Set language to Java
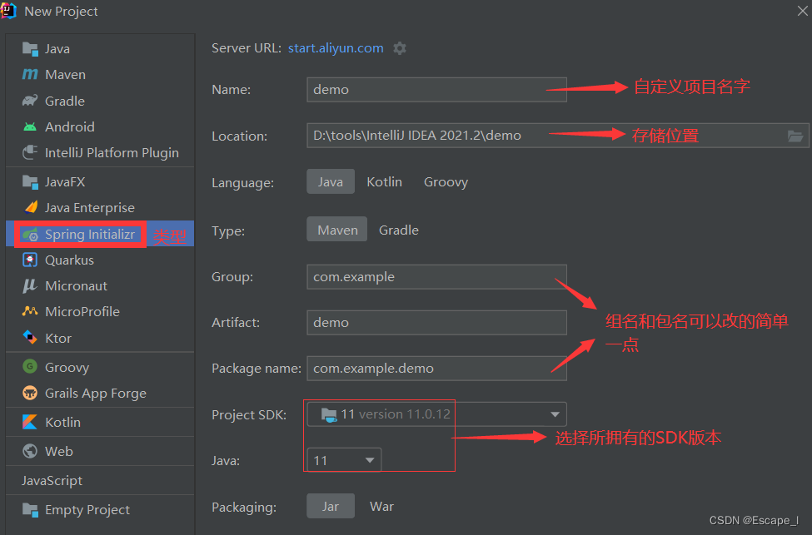Image resolution: width=812 pixels, height=535 pixels. point(331,181)
